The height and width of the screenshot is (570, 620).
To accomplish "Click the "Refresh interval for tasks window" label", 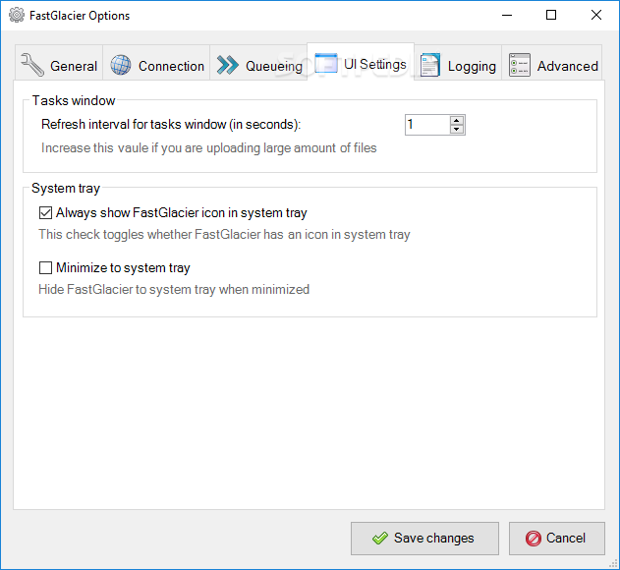I will pyautogui.click(x=171, y=124).
